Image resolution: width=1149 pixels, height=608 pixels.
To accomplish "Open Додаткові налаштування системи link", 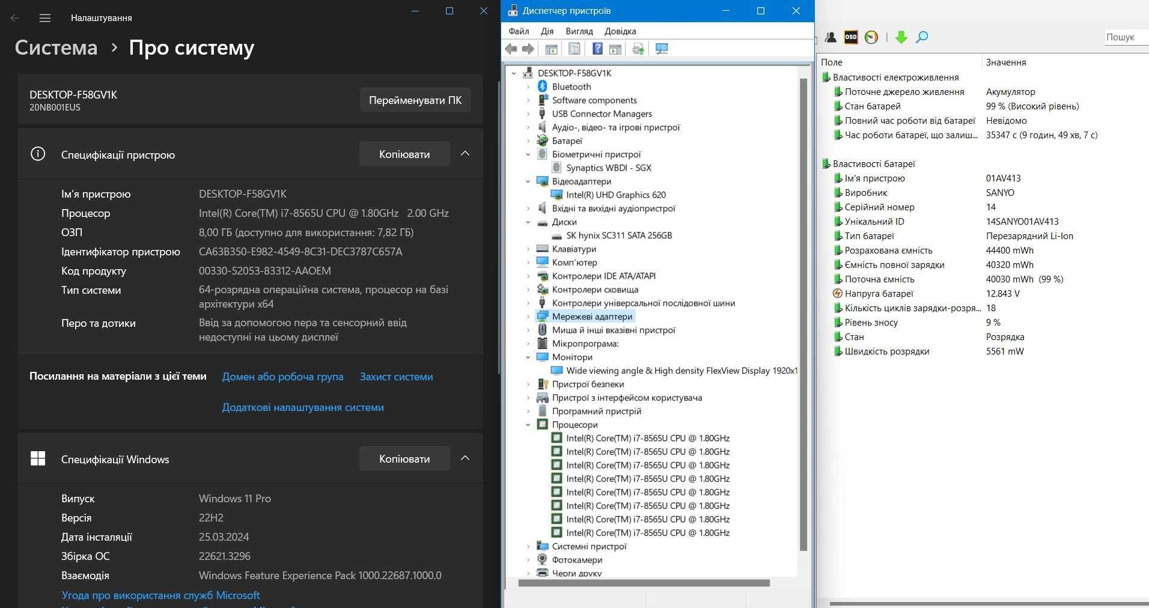I will [x=303, y=407].
